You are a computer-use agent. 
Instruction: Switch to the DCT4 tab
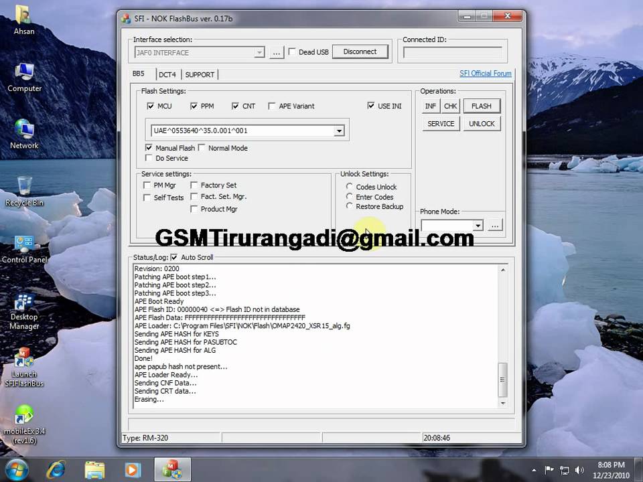click(167, 74)
